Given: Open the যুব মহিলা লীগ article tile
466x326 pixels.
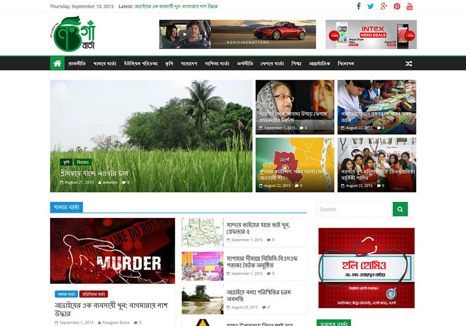Looking at the screenshot, I should [377, 165].
